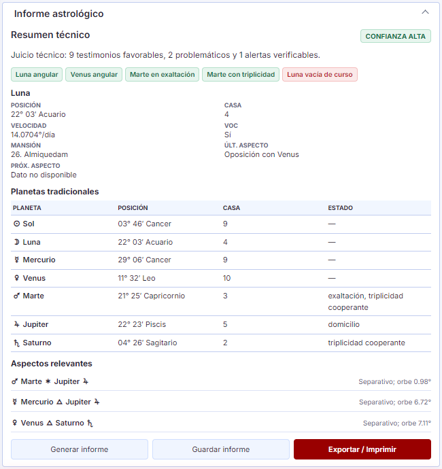Select the Luna angular tag

tap(37, 75)
